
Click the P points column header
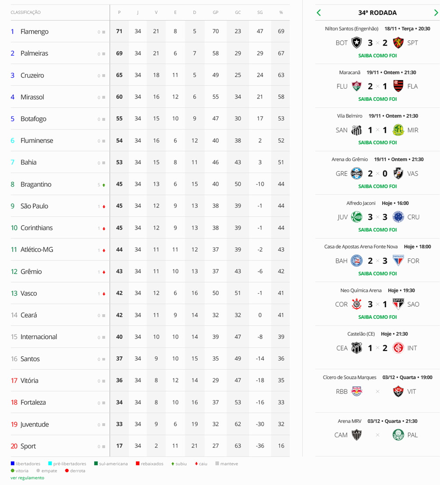[x=119, y=12]
